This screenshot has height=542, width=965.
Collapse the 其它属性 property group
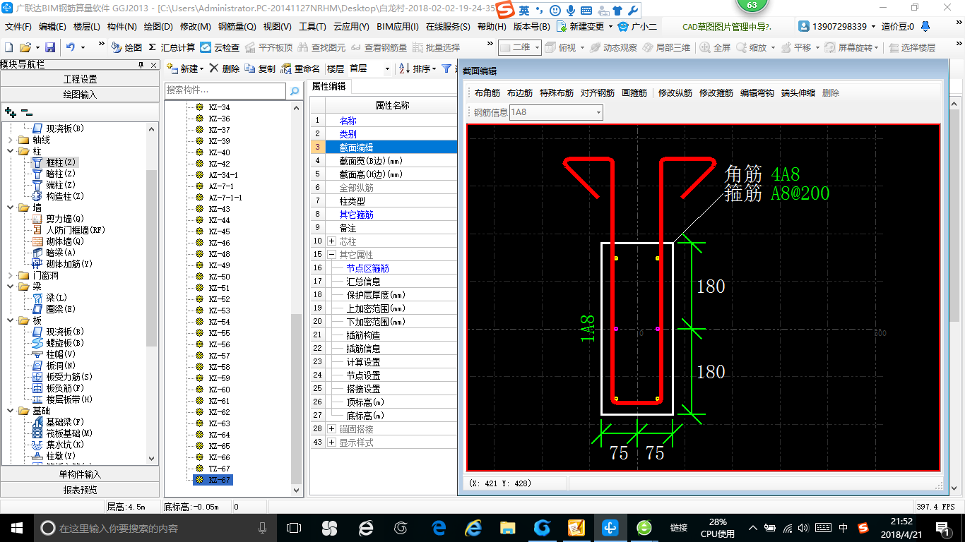click(332, 255)
